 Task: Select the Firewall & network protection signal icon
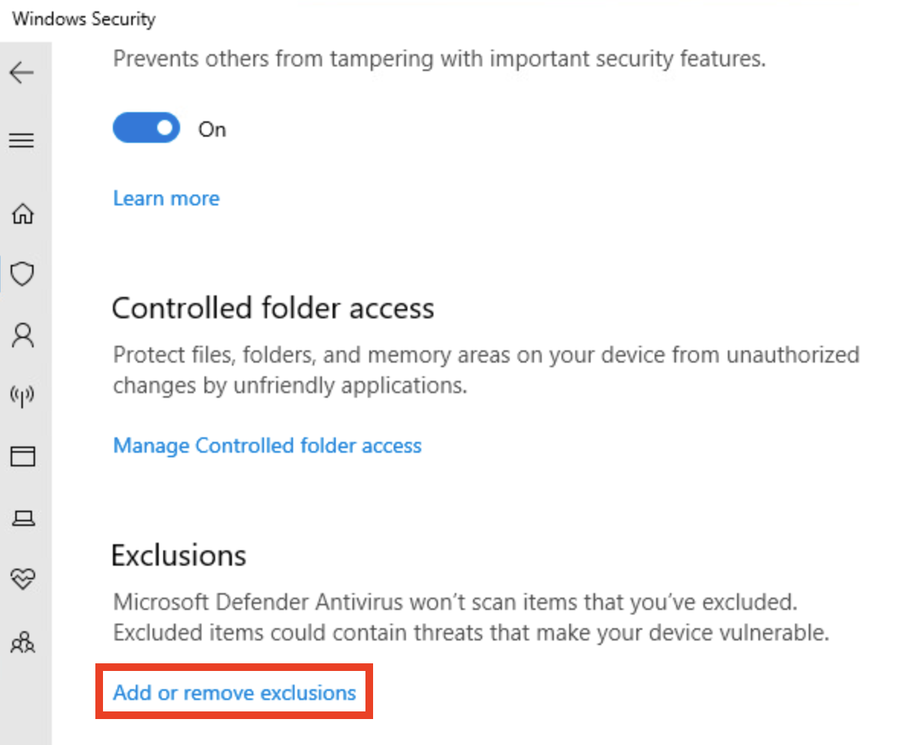[24, 395]
